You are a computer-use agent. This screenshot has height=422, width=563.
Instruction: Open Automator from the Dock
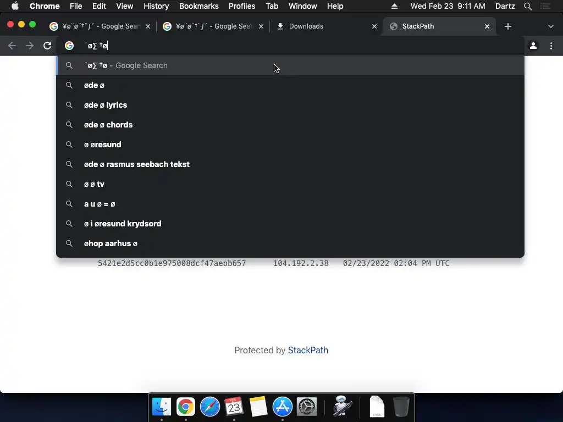click(x=342, y=406)
